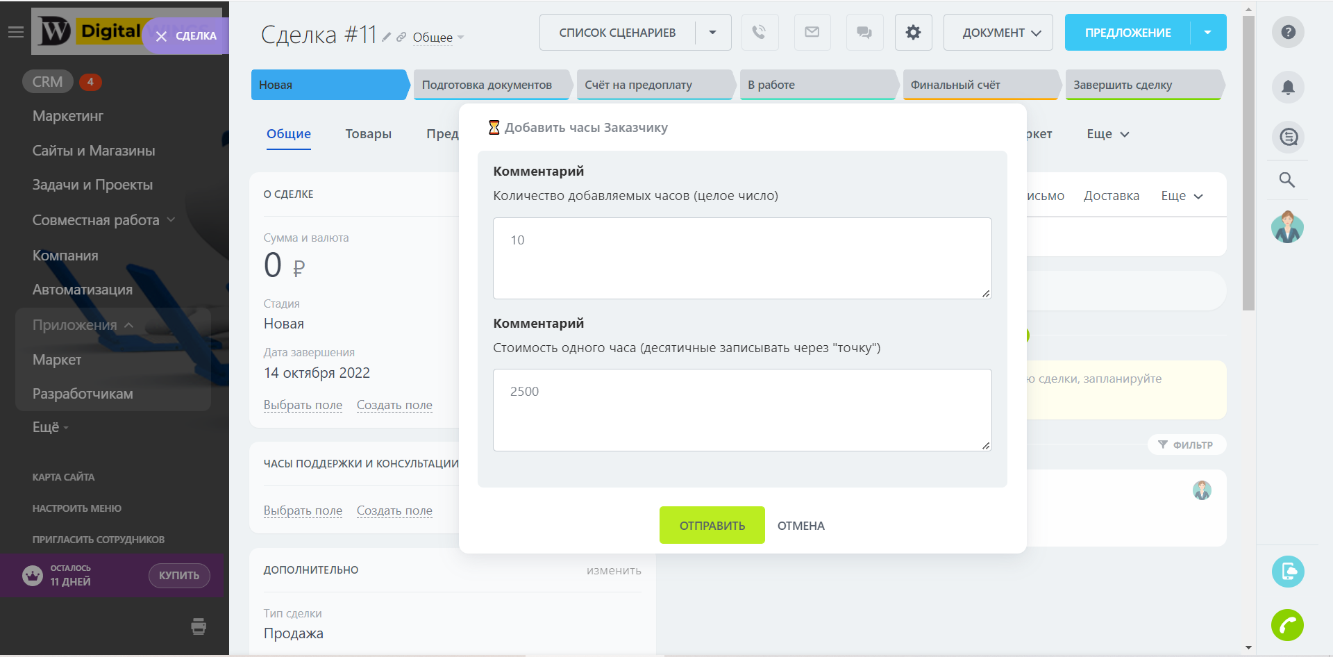Click the hours quantity input field
This screenshot has height=657, width=1333.
coord(742,258)
